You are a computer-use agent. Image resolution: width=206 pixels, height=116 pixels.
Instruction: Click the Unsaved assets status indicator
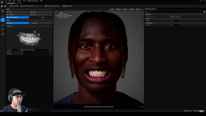coord(188,111)
